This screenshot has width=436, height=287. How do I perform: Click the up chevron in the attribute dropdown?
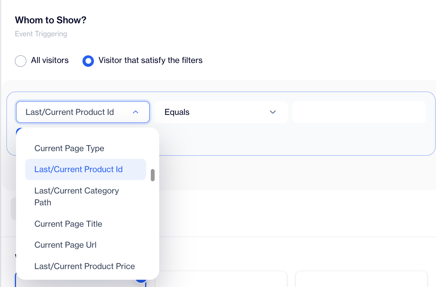click(135, 112)
